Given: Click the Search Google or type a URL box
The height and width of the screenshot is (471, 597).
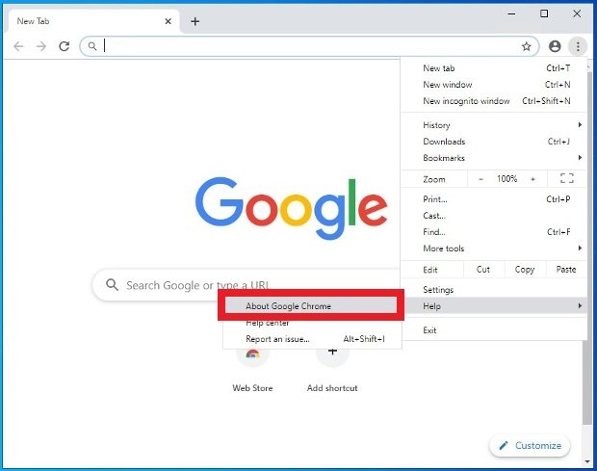Looking at the screenshot, I should [247, 285].
